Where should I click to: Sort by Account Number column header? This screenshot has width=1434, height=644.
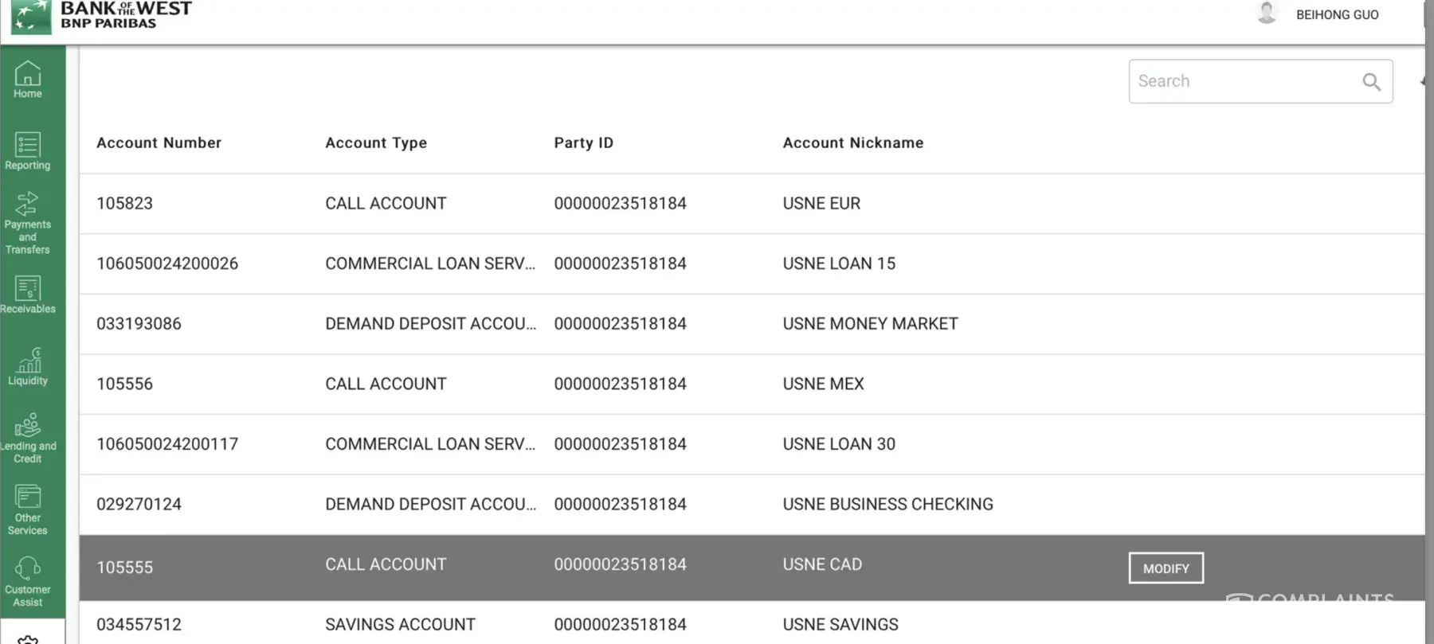click(x=159, y=143)
